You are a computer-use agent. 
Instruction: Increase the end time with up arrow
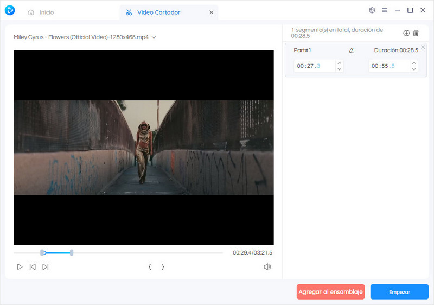414,63
